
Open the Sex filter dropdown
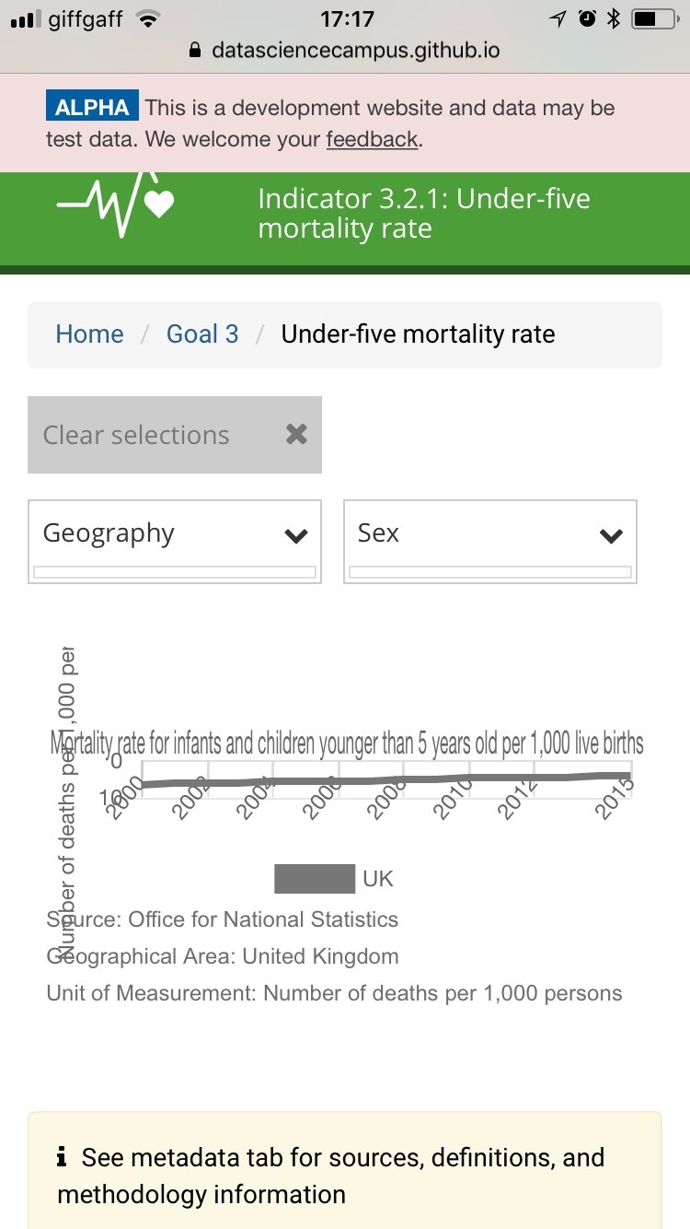489,534
